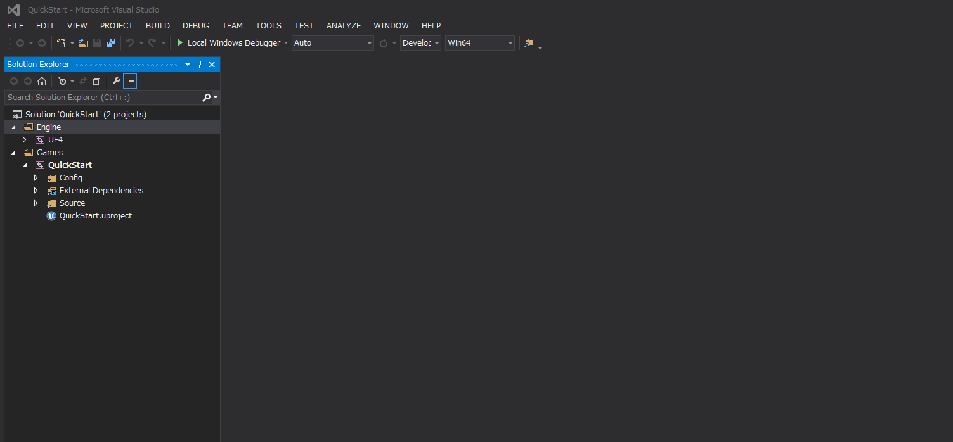Screen dimensions: 953x442
Task: Open the search options dropdown arrow
Action: 216,98
